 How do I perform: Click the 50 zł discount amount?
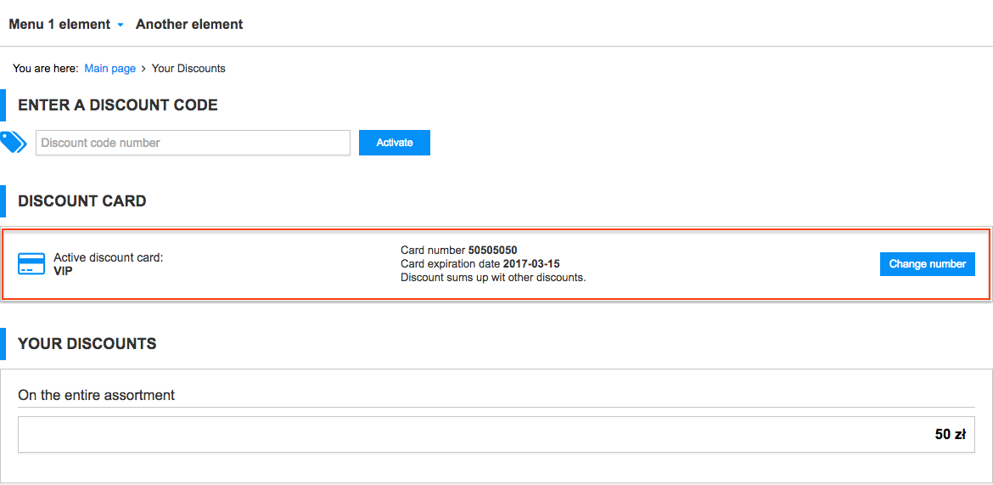[951, 434]
